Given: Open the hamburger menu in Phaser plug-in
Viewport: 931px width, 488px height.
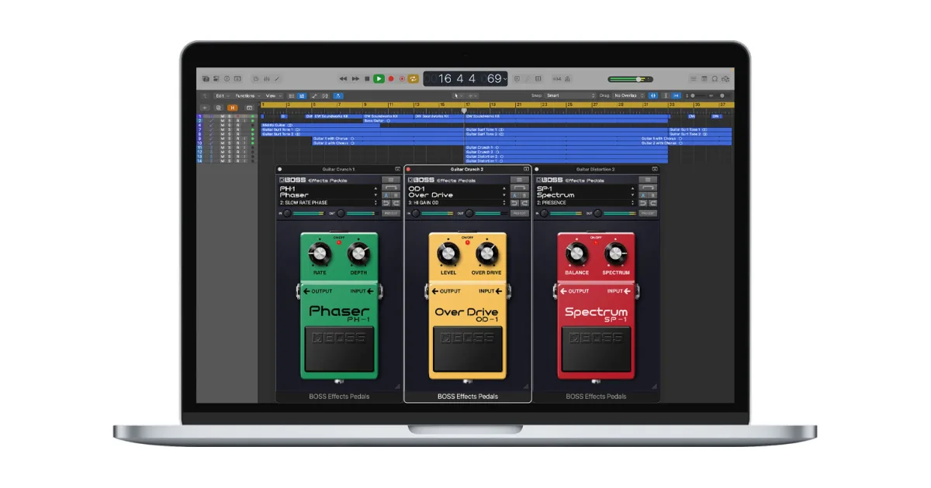Looking at the screenshot, I should (x=391, y=180).
